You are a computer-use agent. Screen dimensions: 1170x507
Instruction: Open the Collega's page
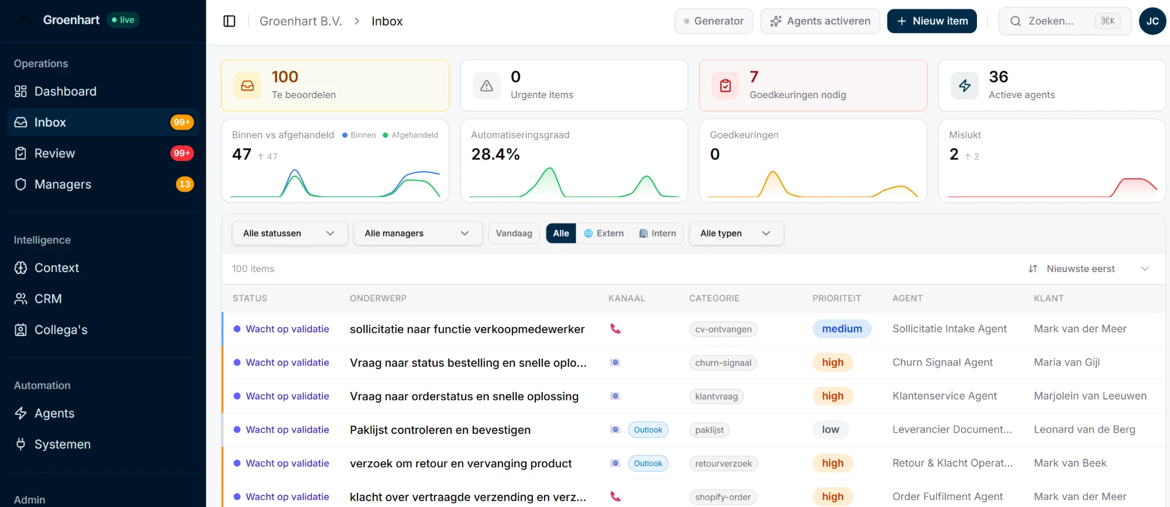click(103, 329)
